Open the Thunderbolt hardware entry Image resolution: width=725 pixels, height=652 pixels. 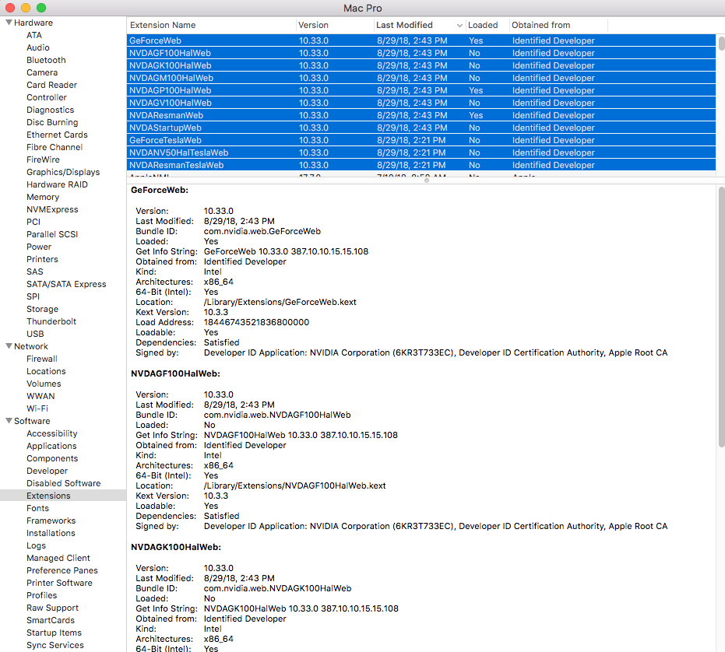click(51, 321)
